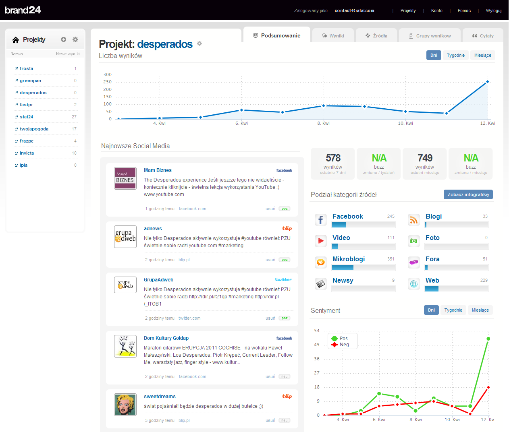Screen dimensions: 509x432
Task: Set Sentyment chart to Miesiące
Action: pos(480,310)
